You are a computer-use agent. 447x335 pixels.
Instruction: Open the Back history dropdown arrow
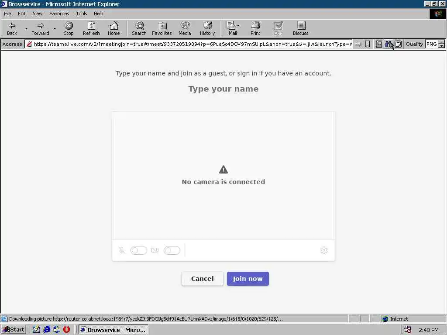pos(26,28)
